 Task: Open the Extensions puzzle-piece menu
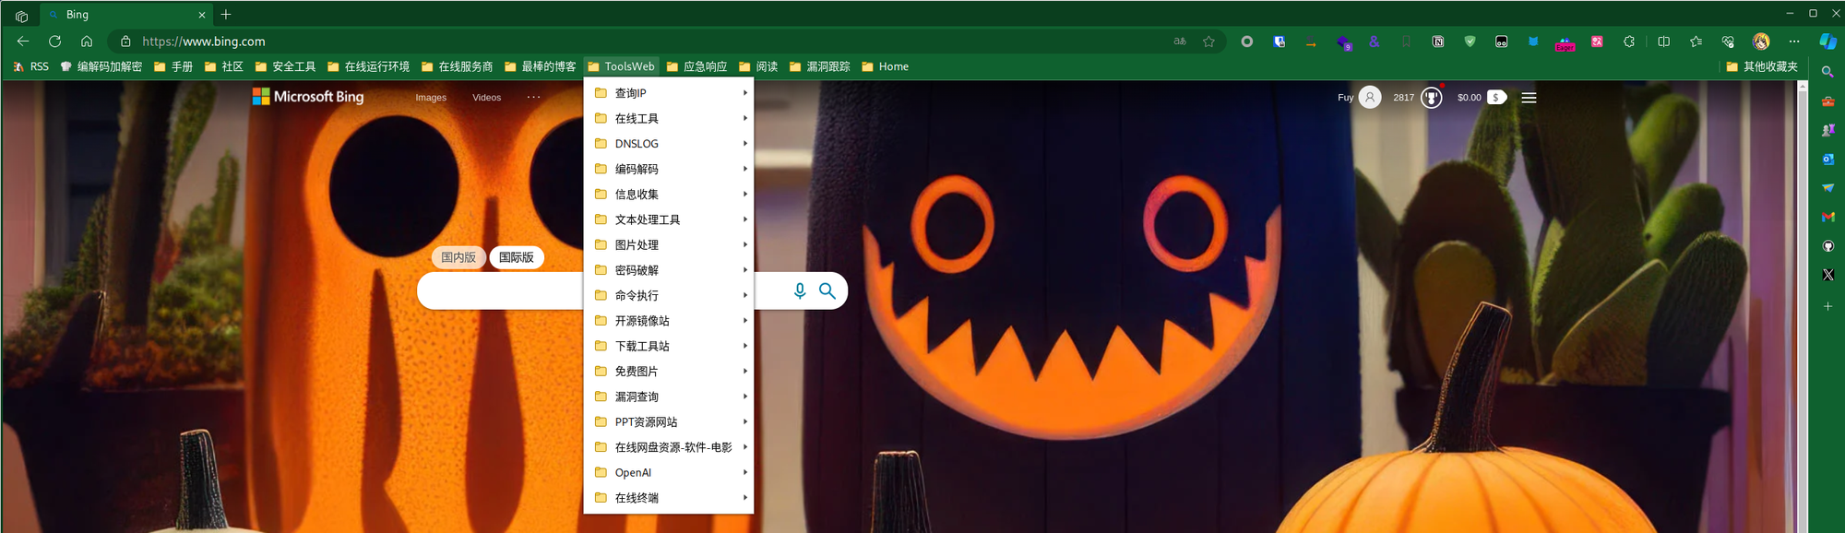click(1629, 41)
